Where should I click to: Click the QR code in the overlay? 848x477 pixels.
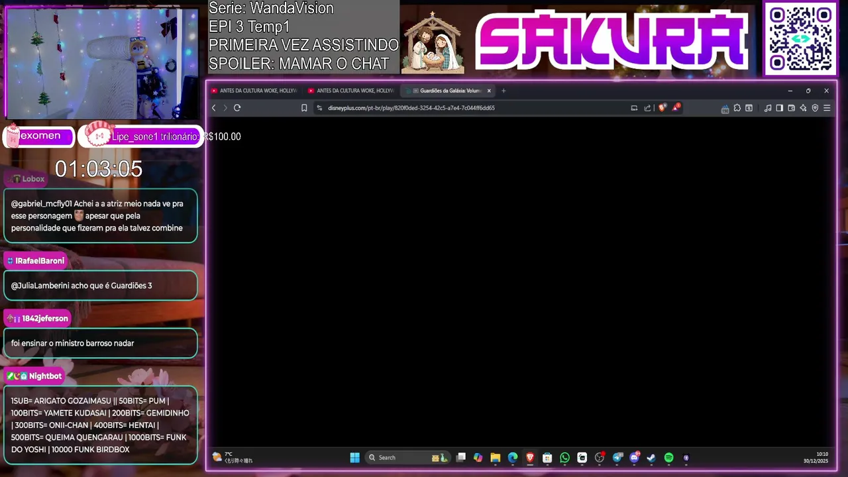pyautogui.click(x=800, y=38)
